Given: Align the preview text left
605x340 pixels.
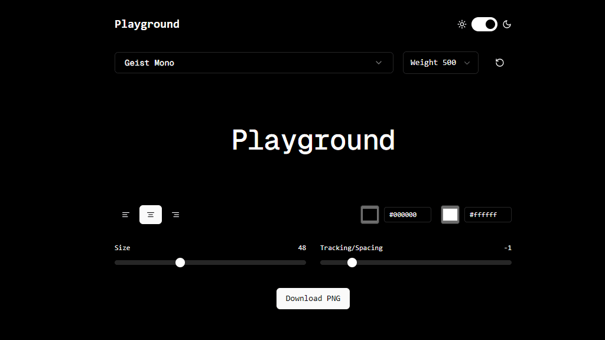Looking at the screenshot, I should 126,215.
